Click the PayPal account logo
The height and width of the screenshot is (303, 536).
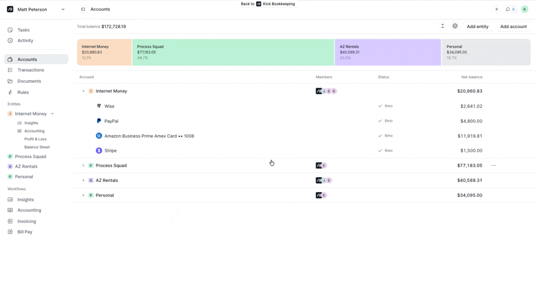(x=98, y=121)
